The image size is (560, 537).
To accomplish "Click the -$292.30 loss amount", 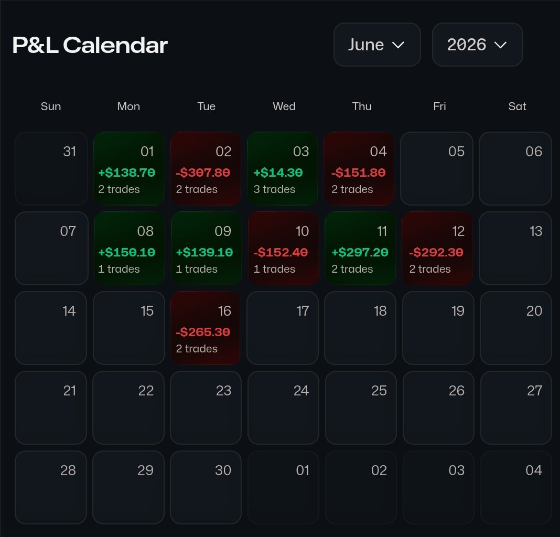I will (436, 252).
